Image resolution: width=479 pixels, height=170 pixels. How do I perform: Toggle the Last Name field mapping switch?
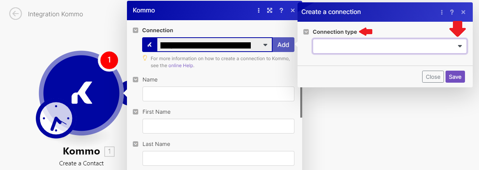coord(136,144)
